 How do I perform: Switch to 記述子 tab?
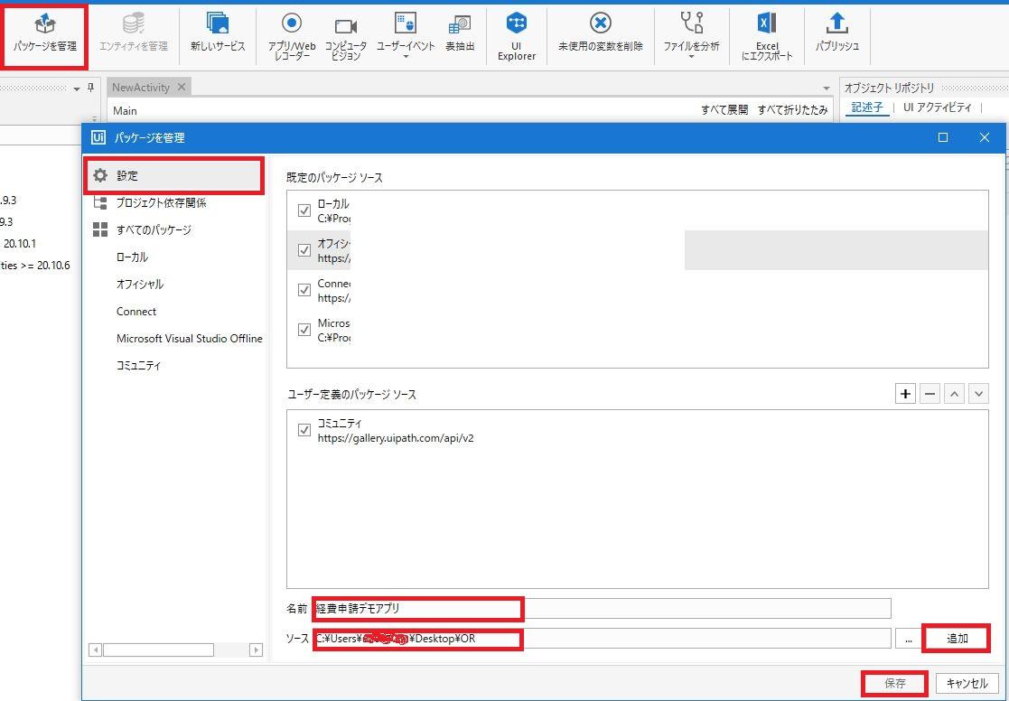coord(867,107)
